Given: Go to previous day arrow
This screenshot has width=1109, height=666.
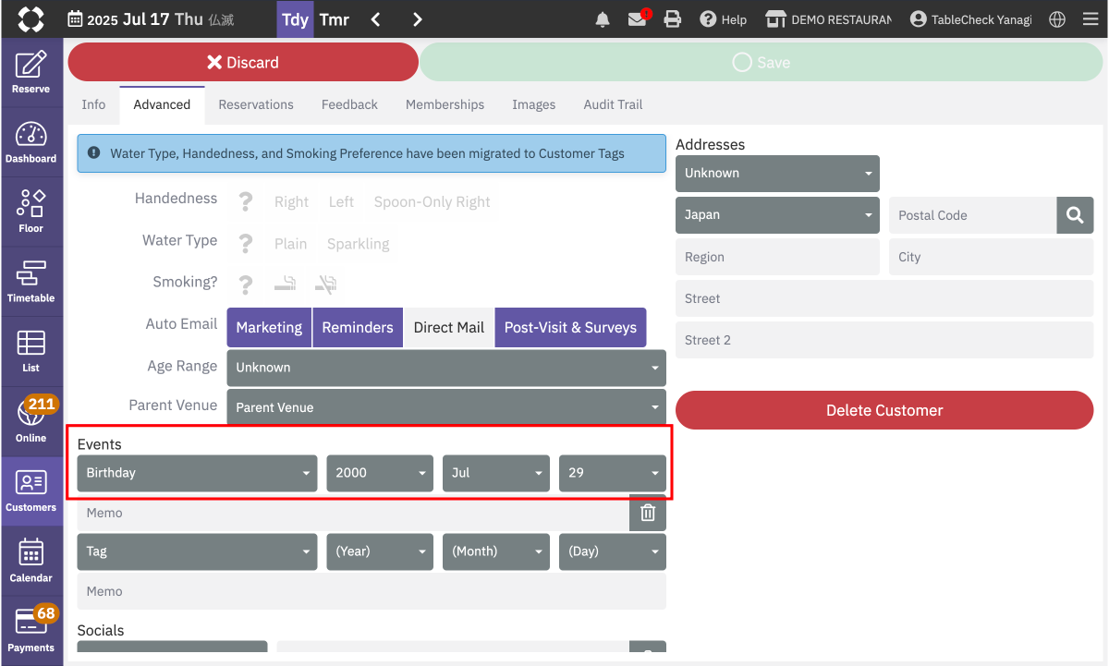Looking at the screenshot, I should click(375, 19).
